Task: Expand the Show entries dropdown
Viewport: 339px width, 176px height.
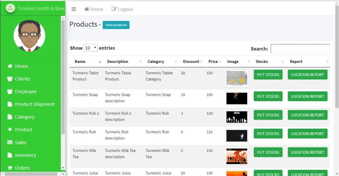Action: pos(90,48)
